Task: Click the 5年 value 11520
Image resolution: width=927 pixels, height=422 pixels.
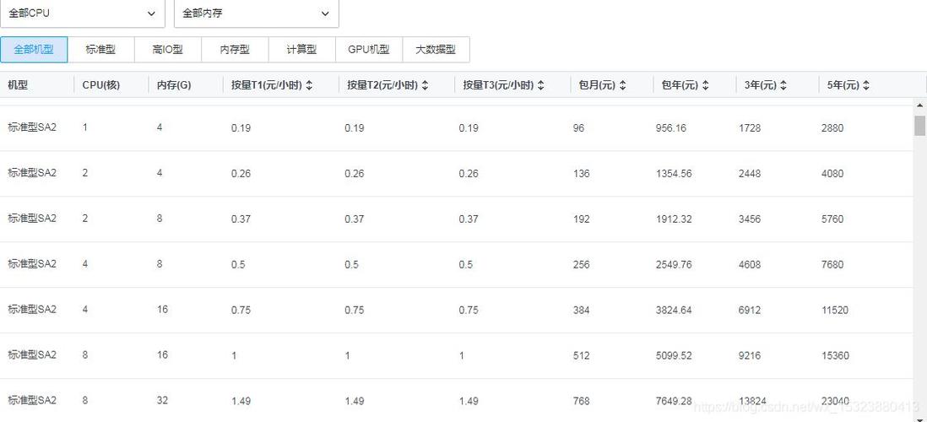Action: point(835,311)
